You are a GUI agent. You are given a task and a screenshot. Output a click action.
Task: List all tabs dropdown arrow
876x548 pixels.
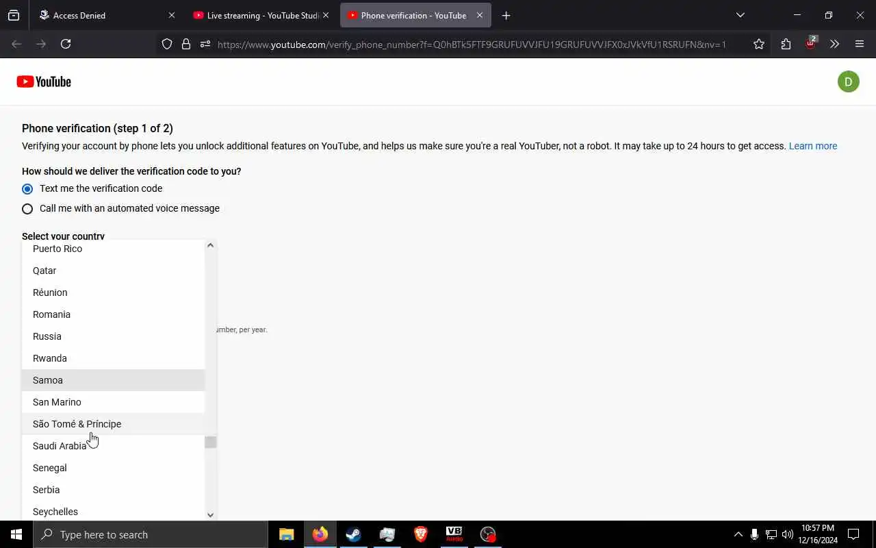tap(740, 15)
